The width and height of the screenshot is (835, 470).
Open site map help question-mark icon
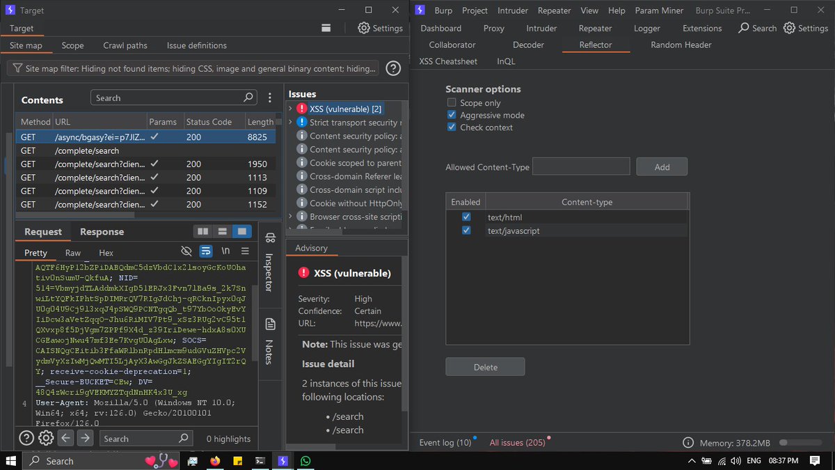393,68
